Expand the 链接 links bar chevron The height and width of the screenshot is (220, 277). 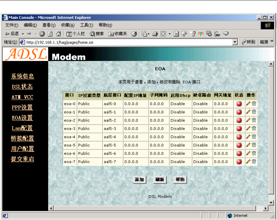click(272, 41)
